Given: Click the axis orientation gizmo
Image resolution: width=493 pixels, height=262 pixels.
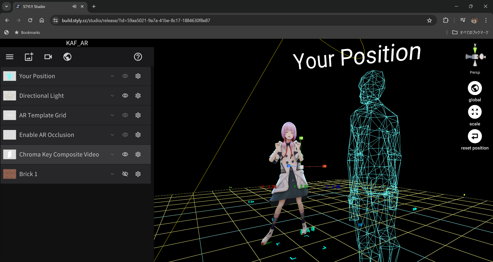Looking at the screenshot, I should coord(475,56).
